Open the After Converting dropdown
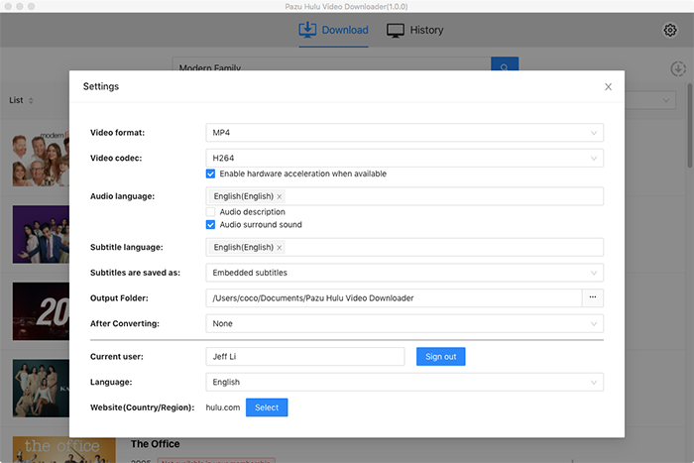 point(405,323)
